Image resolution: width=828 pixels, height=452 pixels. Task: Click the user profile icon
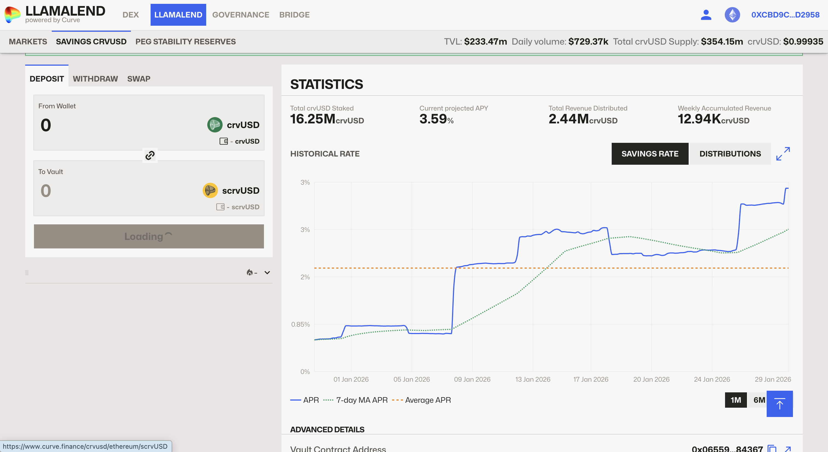click(x=706, y=15)
